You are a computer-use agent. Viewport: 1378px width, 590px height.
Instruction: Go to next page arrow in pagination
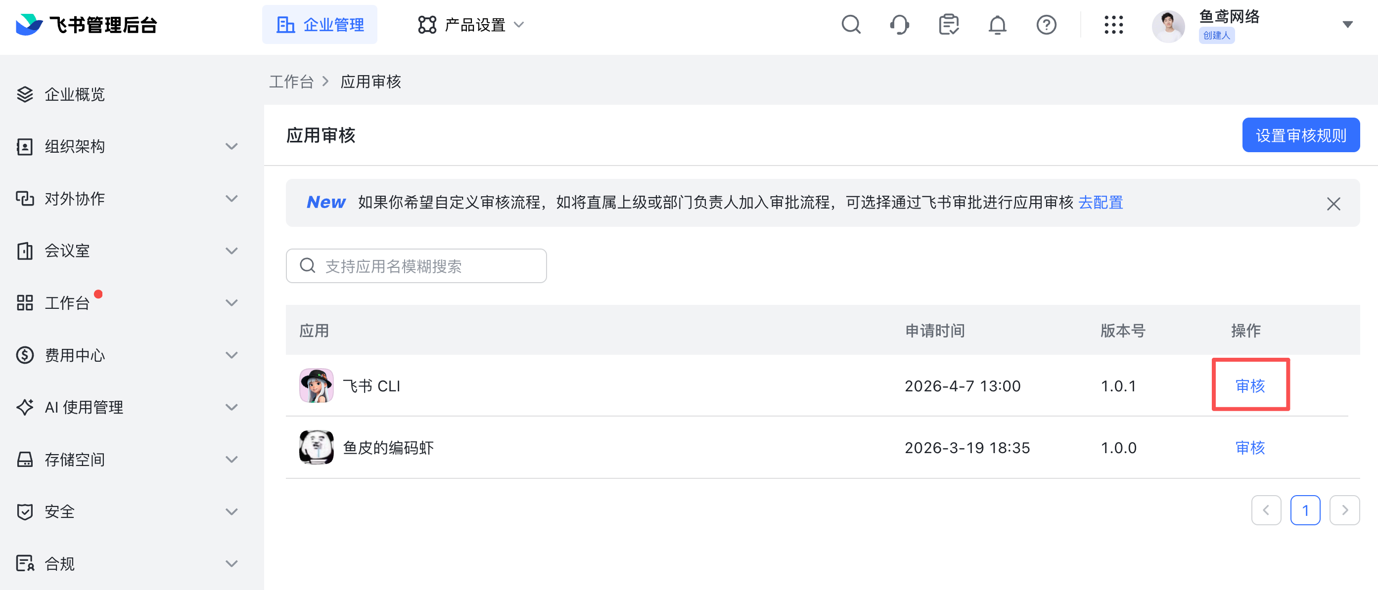(x=1344, y=510)
